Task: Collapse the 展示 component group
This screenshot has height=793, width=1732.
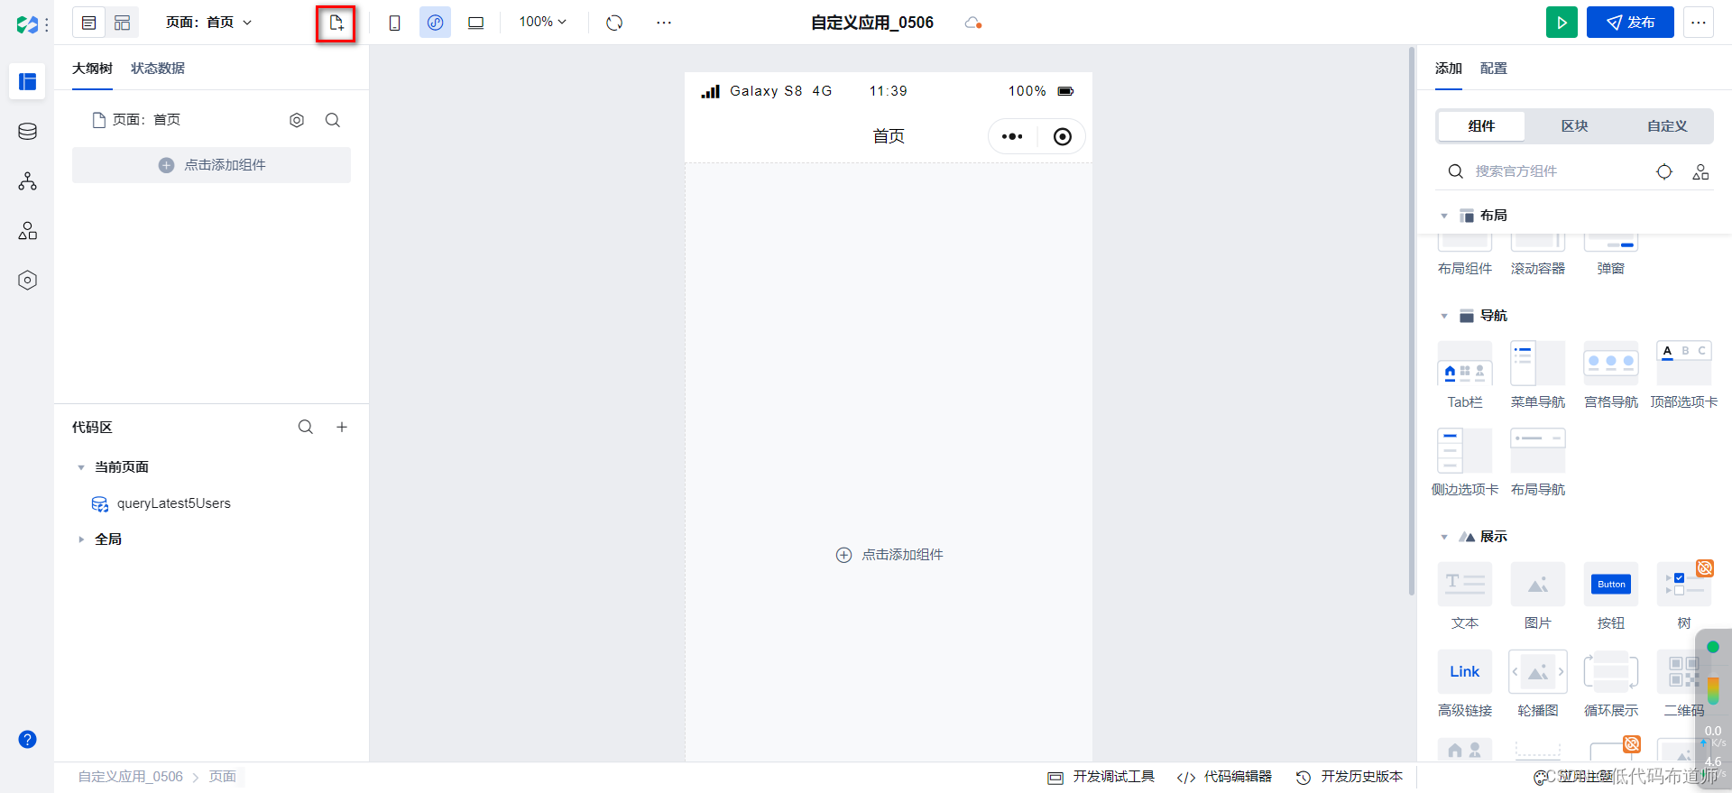Action: coord(1444,537)
